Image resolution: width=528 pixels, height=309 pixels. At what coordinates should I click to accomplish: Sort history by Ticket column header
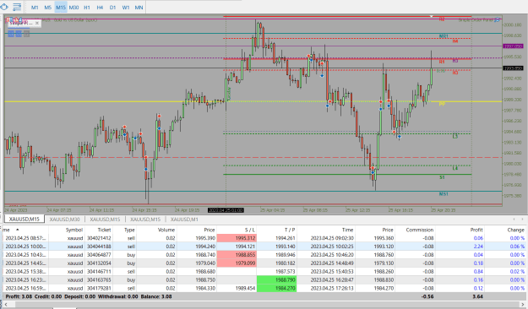(x=104, y=230)
